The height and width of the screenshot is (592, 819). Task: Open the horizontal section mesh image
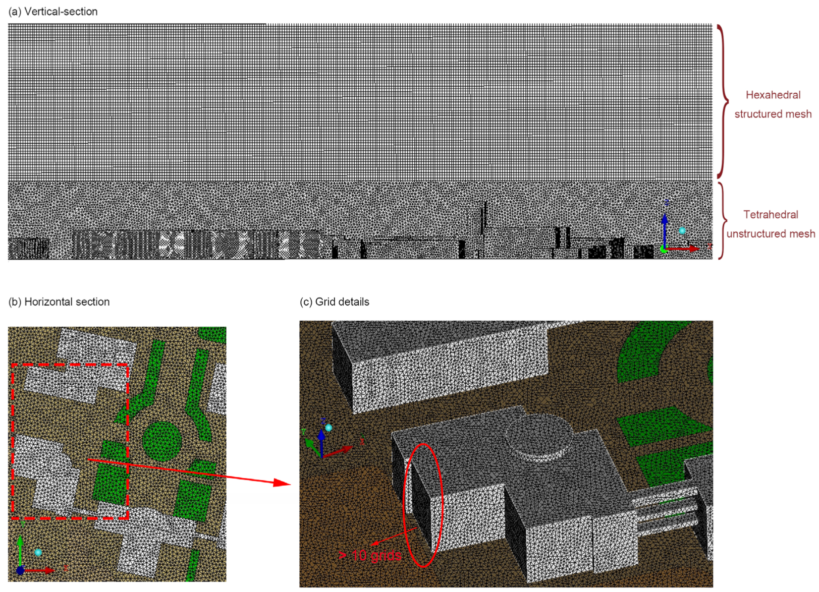117,454
